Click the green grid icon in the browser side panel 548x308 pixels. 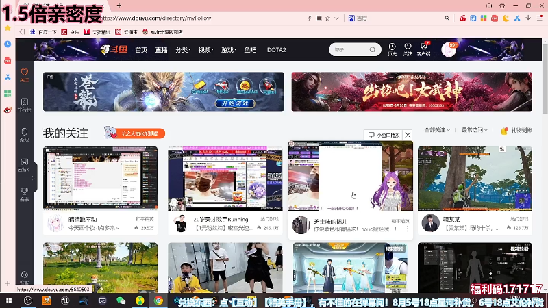click(8, 94)
